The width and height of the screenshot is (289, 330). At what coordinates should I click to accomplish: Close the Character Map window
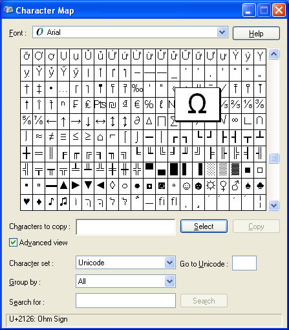279,10
